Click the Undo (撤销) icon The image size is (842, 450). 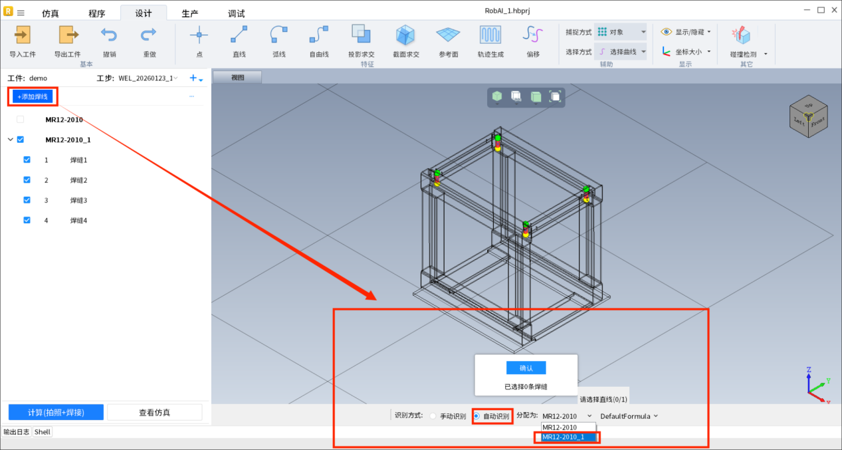[109, 35]
